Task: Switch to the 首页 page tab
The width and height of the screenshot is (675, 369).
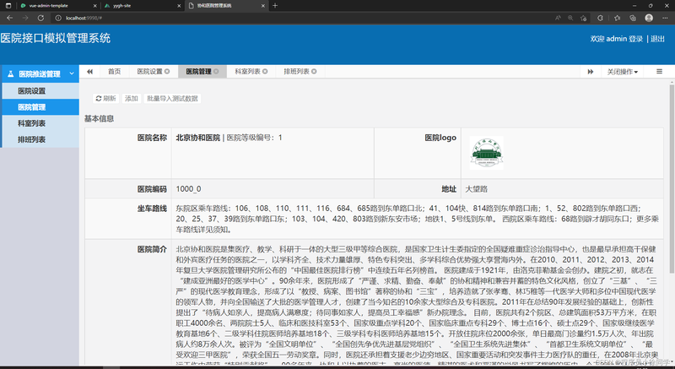Action: pyautogui.click(x=114, y=72)
